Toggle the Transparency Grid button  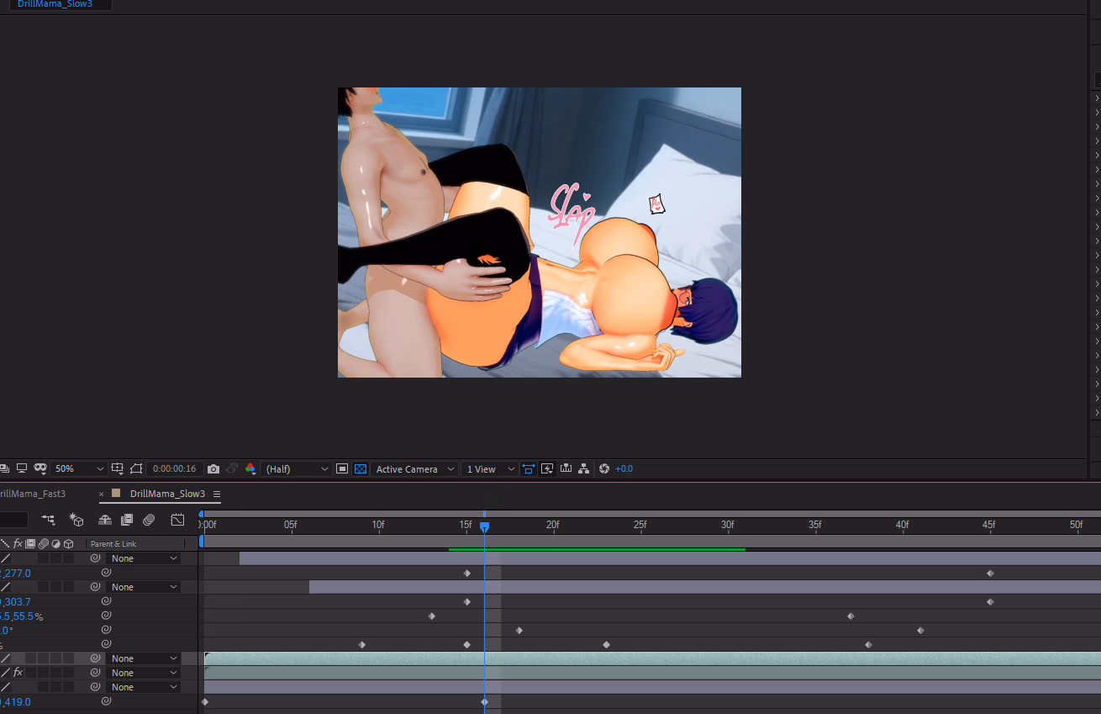(x=361, y=469)
